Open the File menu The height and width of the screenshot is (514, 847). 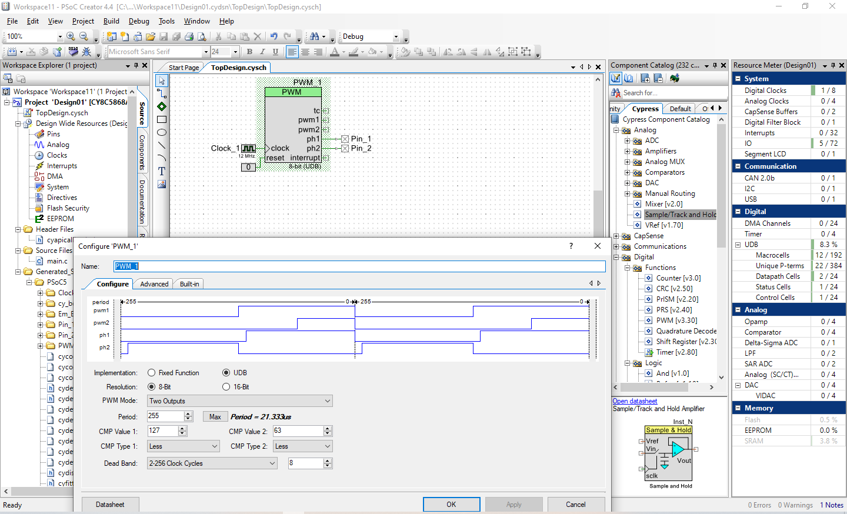pyautogui.click(x=12, y=21)
